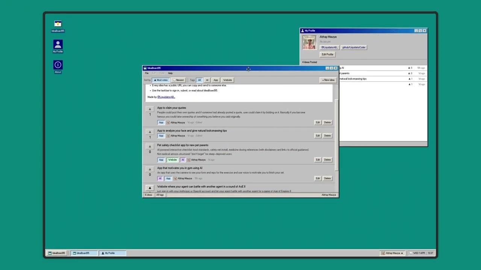Open the File menu

[x=147, y=73]
